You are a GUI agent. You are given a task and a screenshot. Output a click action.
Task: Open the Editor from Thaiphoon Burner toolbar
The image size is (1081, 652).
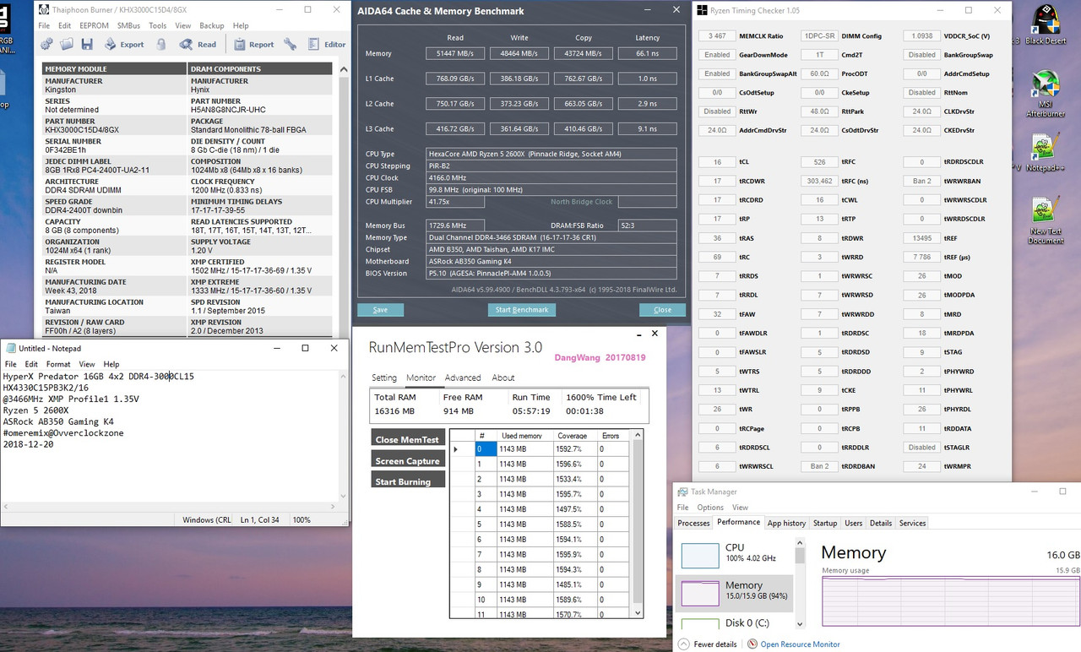tap(327, 44)
